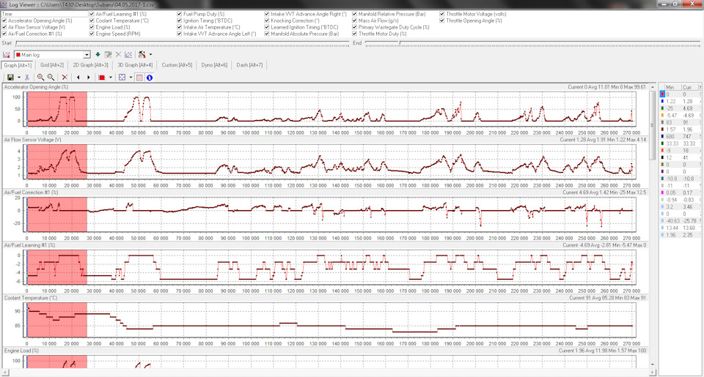The height and width of the screenshot is (377, 704).
Task: Toggle the blue info circle icon
Action: [150, 78]
